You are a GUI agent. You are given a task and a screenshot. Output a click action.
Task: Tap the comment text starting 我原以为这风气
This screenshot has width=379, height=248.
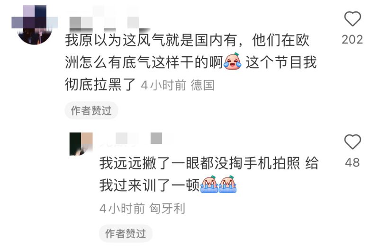(191, 62)
